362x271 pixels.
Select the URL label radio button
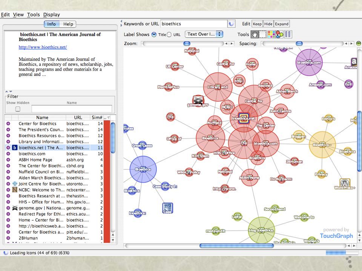169,35
